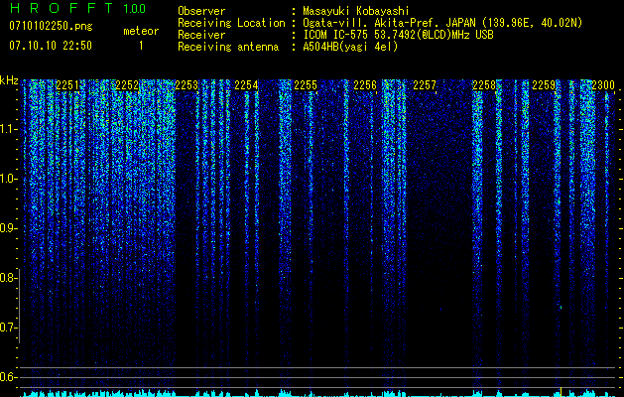The image size is (624, 397).
Task: Click the 2252 time marker
Action: click(x=127, y=85)
